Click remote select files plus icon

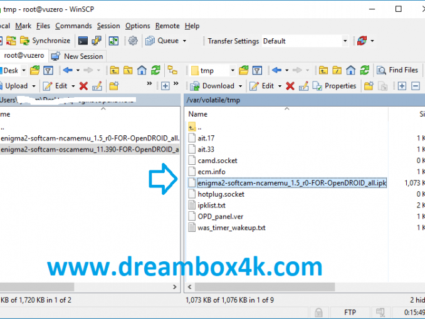pyautogui.click(x=402, y=86)
